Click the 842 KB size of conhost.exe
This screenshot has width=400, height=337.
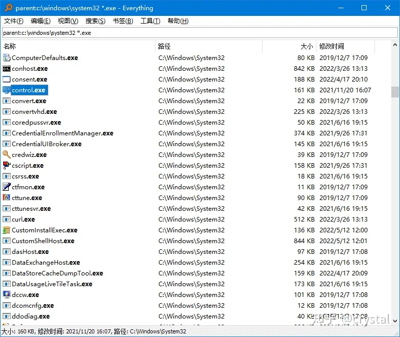(x=304, y=69)
